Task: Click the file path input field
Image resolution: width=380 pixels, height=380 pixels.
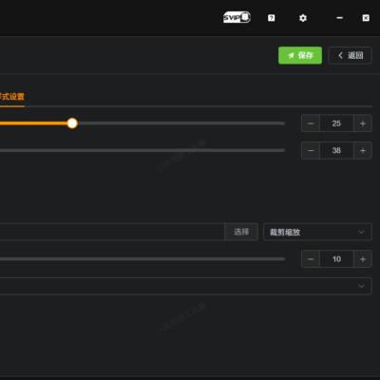Action: (x=112, y=232)
